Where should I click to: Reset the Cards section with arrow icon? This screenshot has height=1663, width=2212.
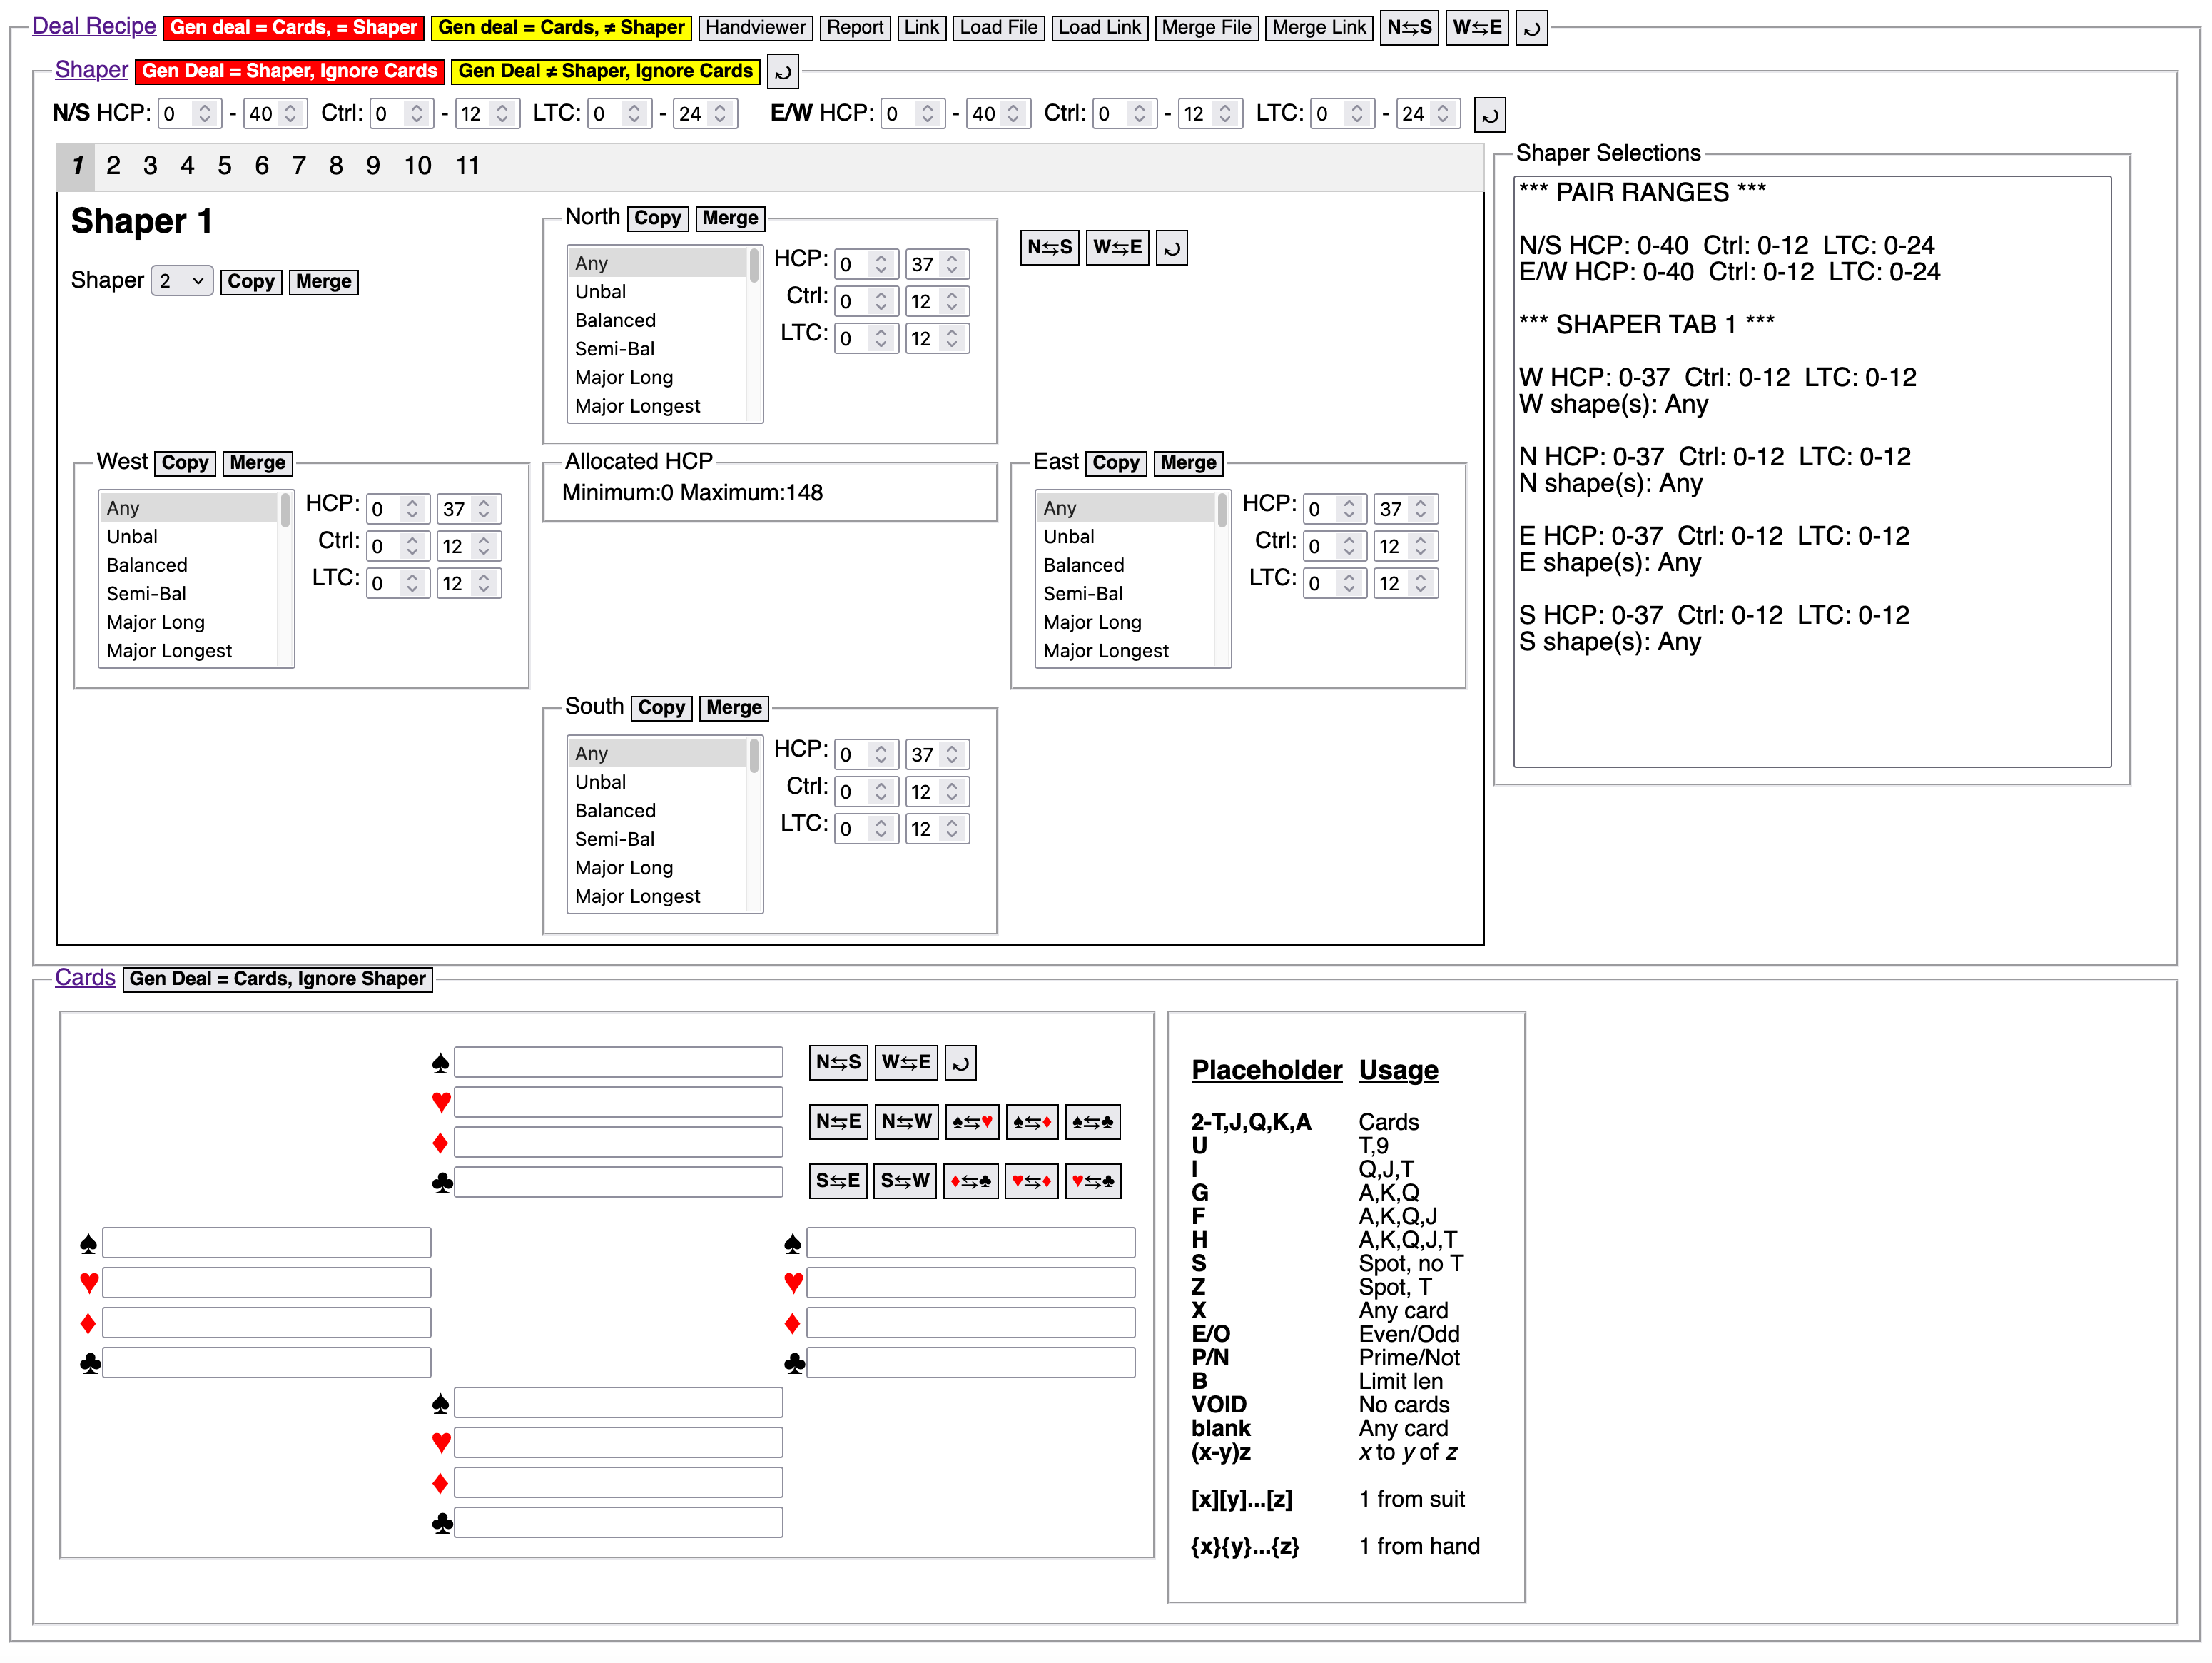960,1063
